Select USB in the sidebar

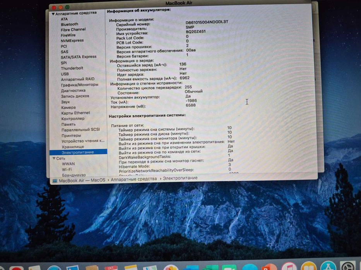(65, 74)
